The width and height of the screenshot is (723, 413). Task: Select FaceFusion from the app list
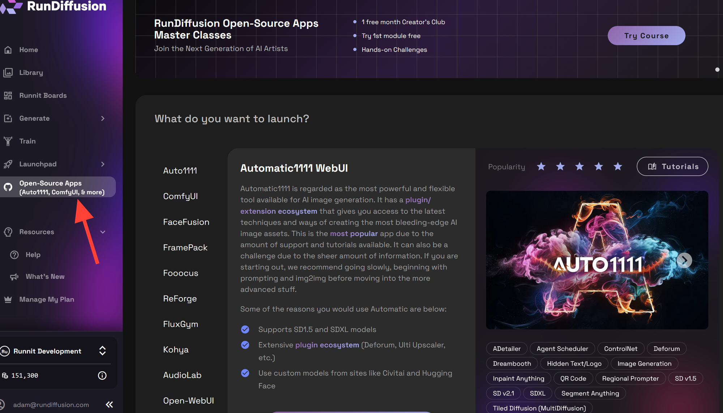pos(186,222)
